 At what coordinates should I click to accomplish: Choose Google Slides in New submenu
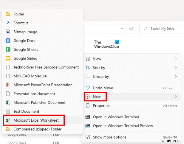click(x=42, y=59)
